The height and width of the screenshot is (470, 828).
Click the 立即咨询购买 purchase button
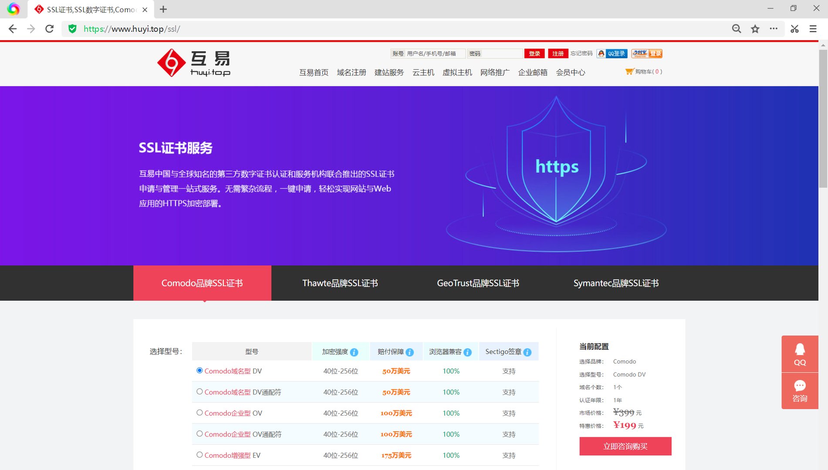pos(625,446)
